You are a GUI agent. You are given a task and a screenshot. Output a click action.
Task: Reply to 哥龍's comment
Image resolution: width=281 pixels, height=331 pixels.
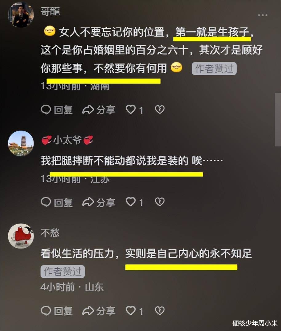point(57,110)
